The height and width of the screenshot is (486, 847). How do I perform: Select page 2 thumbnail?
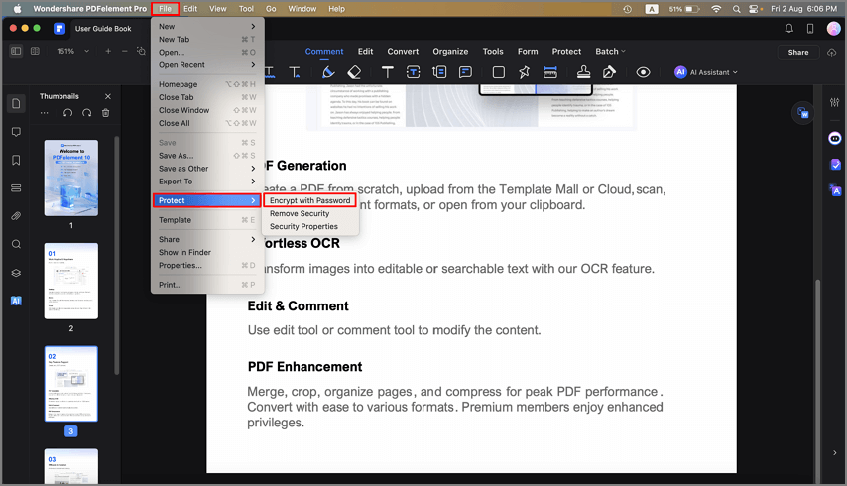(x=71, y=281)
